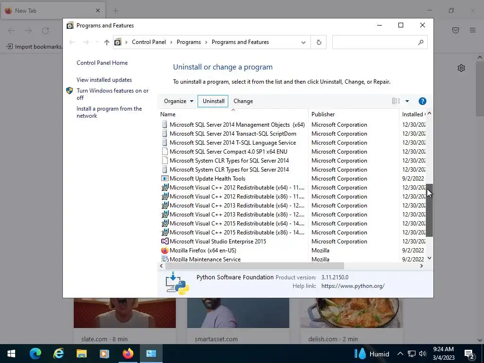Switch to the New Tab Firefox tab
The image size is (484, 363).
coord(52,10)
